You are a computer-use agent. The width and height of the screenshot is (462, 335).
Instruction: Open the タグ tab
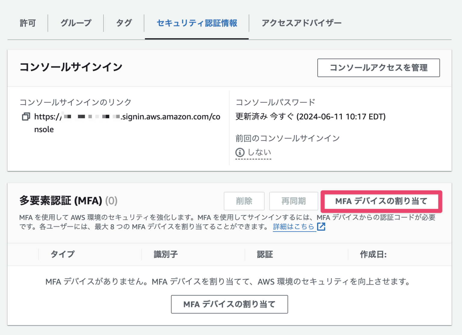pyautogui.click(x=123, y=23)
